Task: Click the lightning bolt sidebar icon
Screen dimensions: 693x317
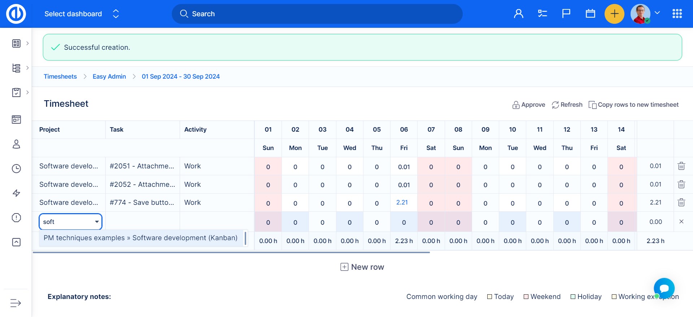Action: coord(16,193)
